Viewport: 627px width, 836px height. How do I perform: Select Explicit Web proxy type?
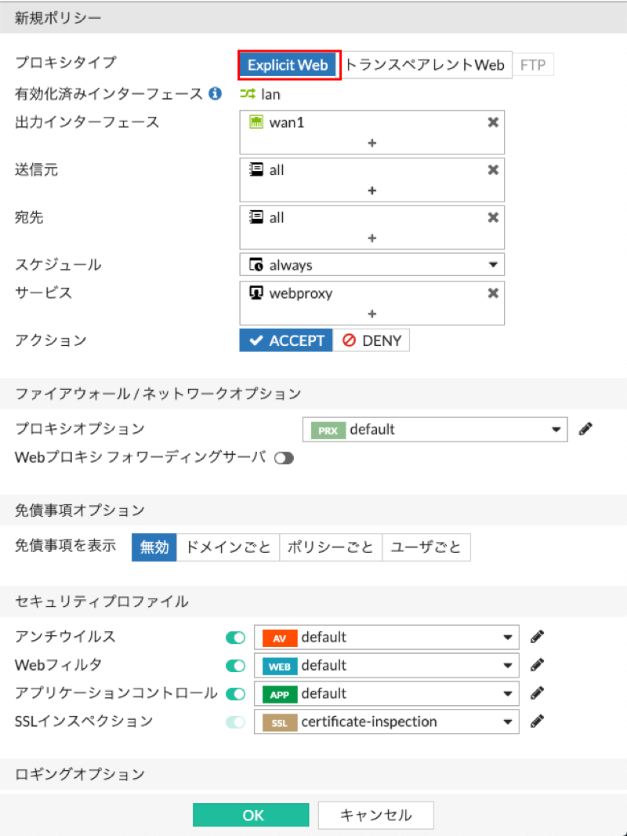(288, 65)
